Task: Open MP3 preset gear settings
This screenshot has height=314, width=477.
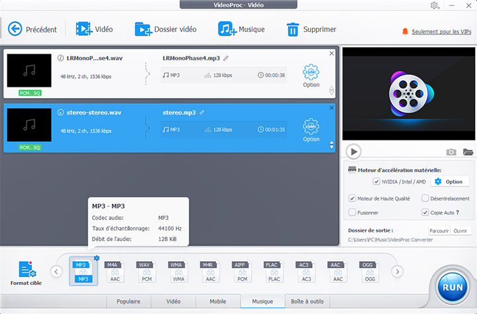Action: [97, 258]
